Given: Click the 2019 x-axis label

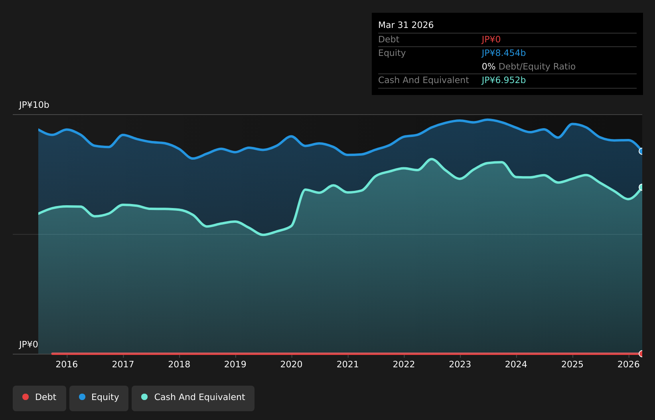Looking at the screenshot, I should tap(235, 364).
